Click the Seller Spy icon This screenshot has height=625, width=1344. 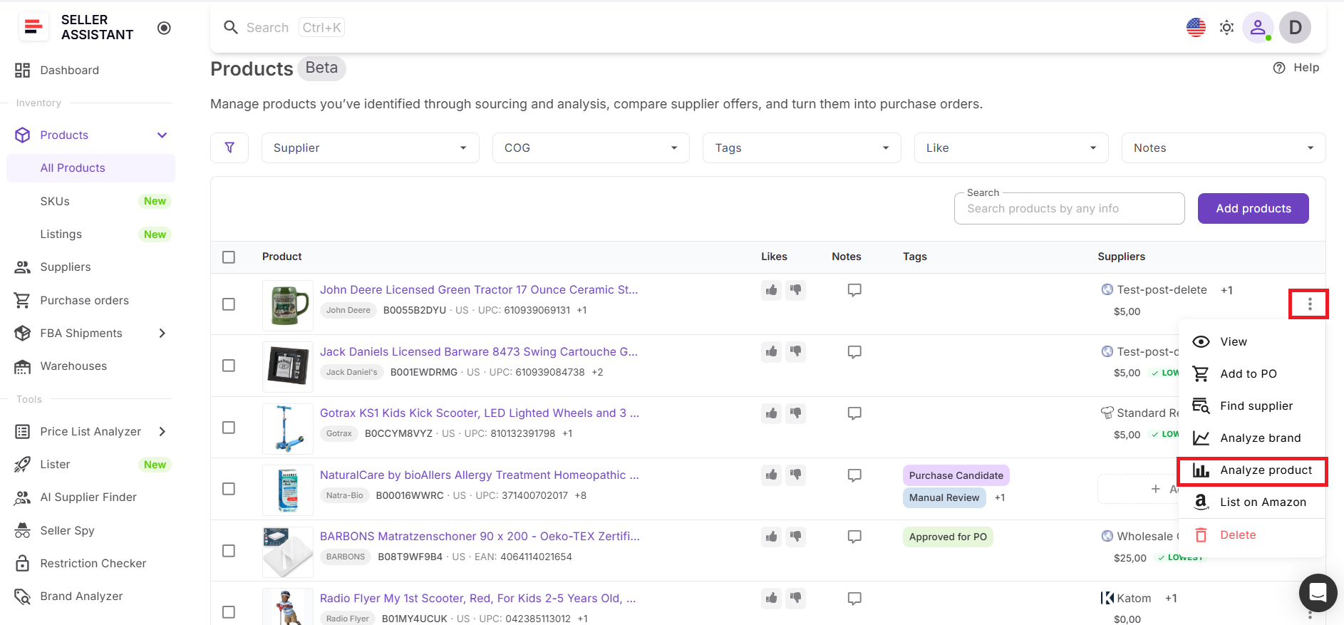(23, 530)
